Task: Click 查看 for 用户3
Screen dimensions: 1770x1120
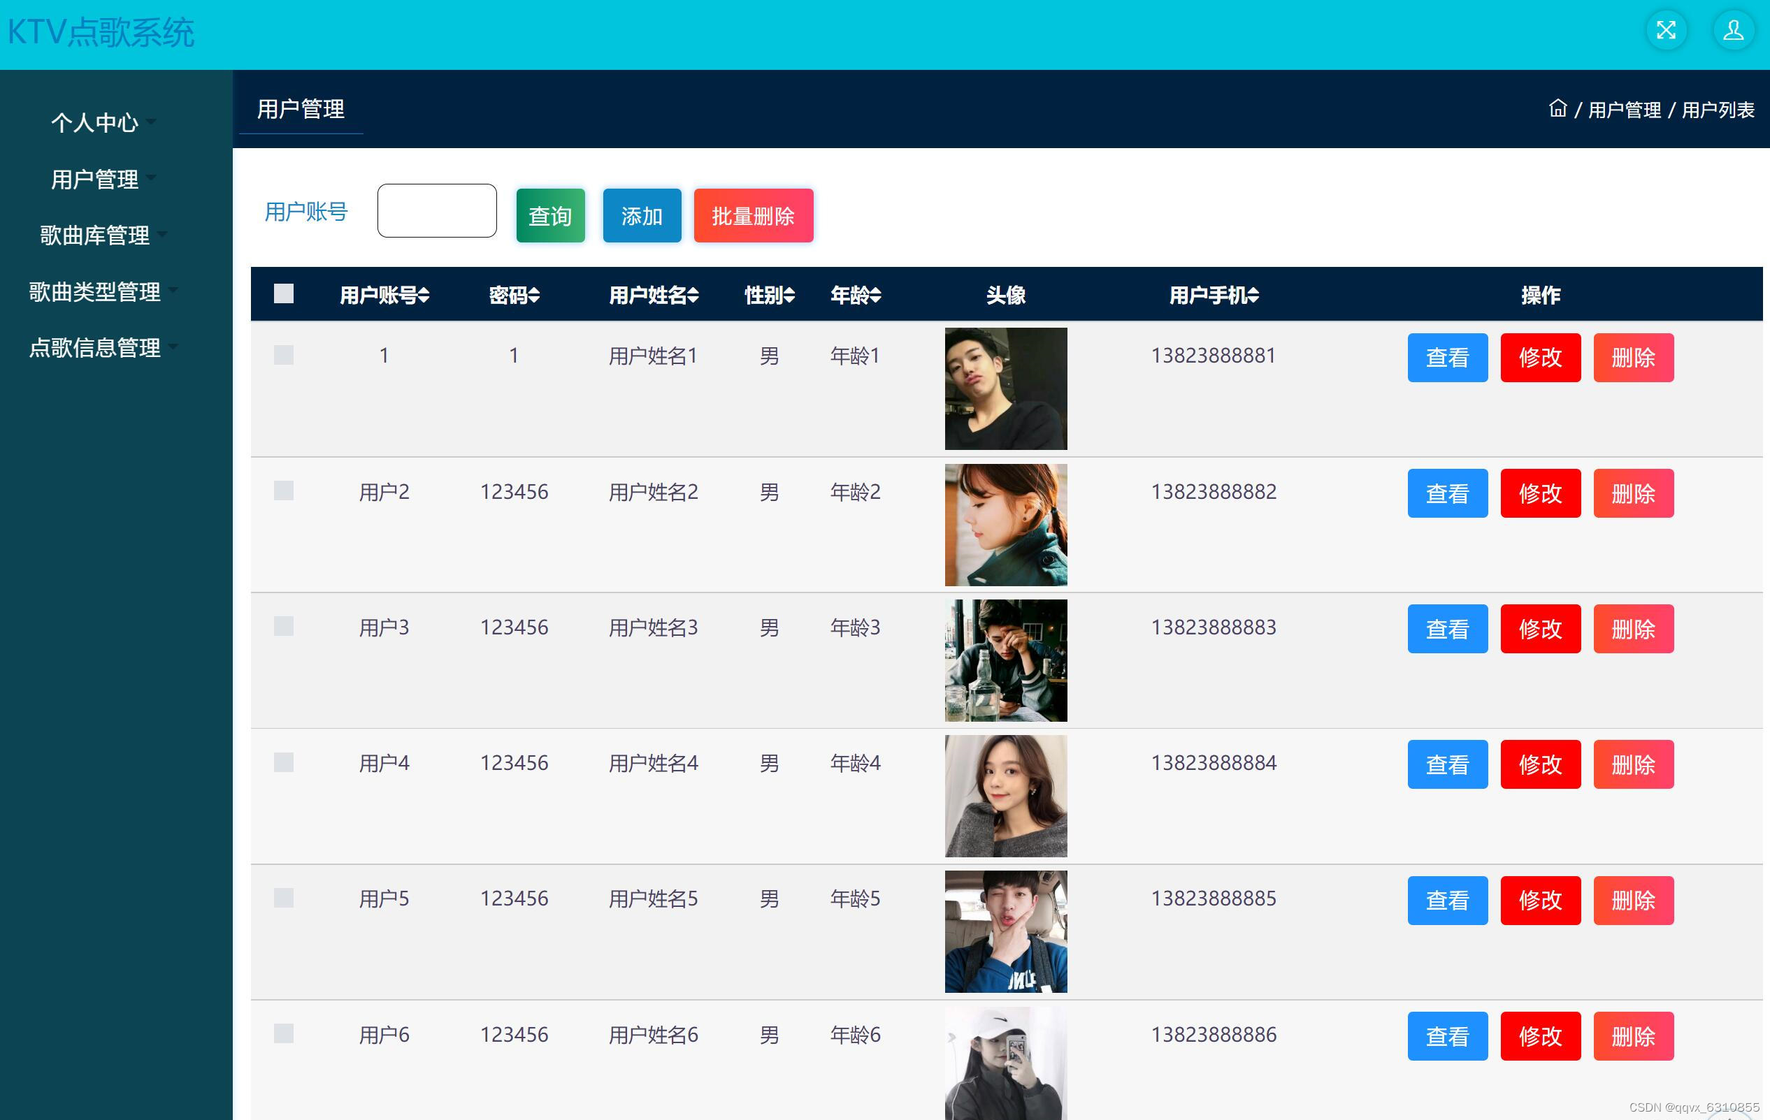Action: tap(1446, 629)
